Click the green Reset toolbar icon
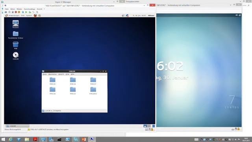This screenshot has width=252, height=142. [x=26, y=12]
